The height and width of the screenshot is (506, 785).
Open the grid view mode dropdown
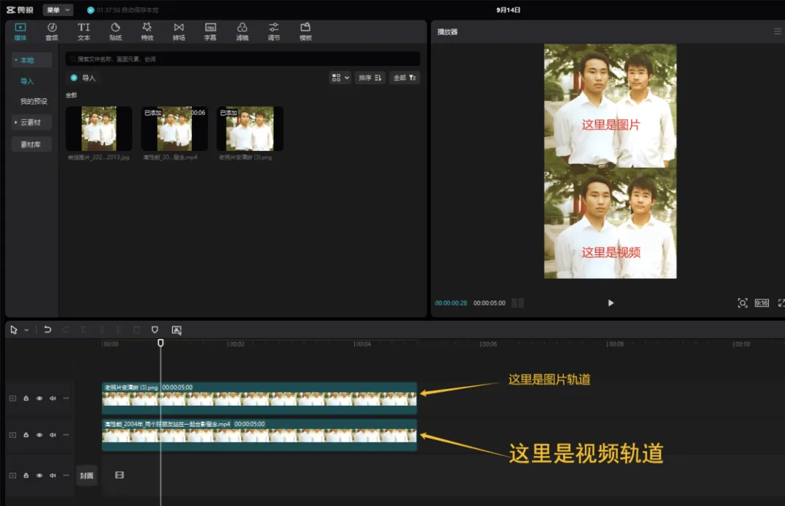point(340,78)
